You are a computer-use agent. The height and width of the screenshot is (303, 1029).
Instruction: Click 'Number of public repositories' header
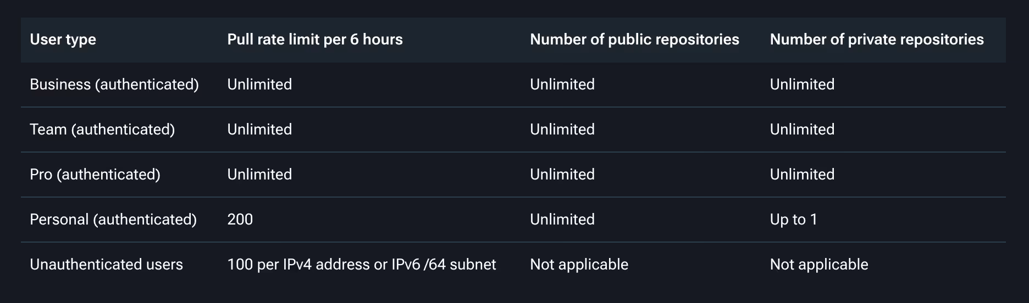[x=634, y=40]
